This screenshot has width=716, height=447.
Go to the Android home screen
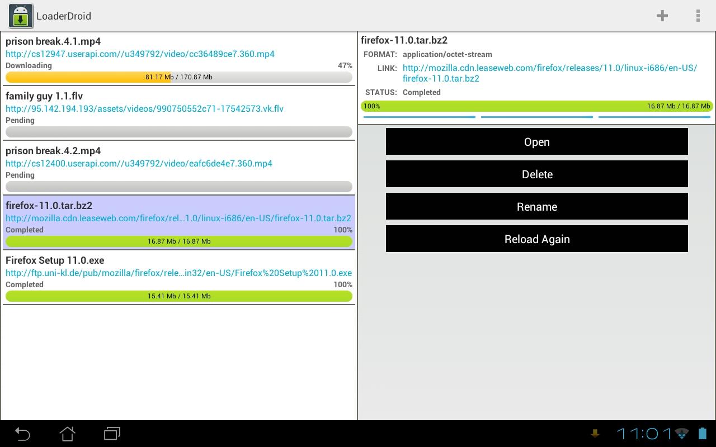coord(67,434)
